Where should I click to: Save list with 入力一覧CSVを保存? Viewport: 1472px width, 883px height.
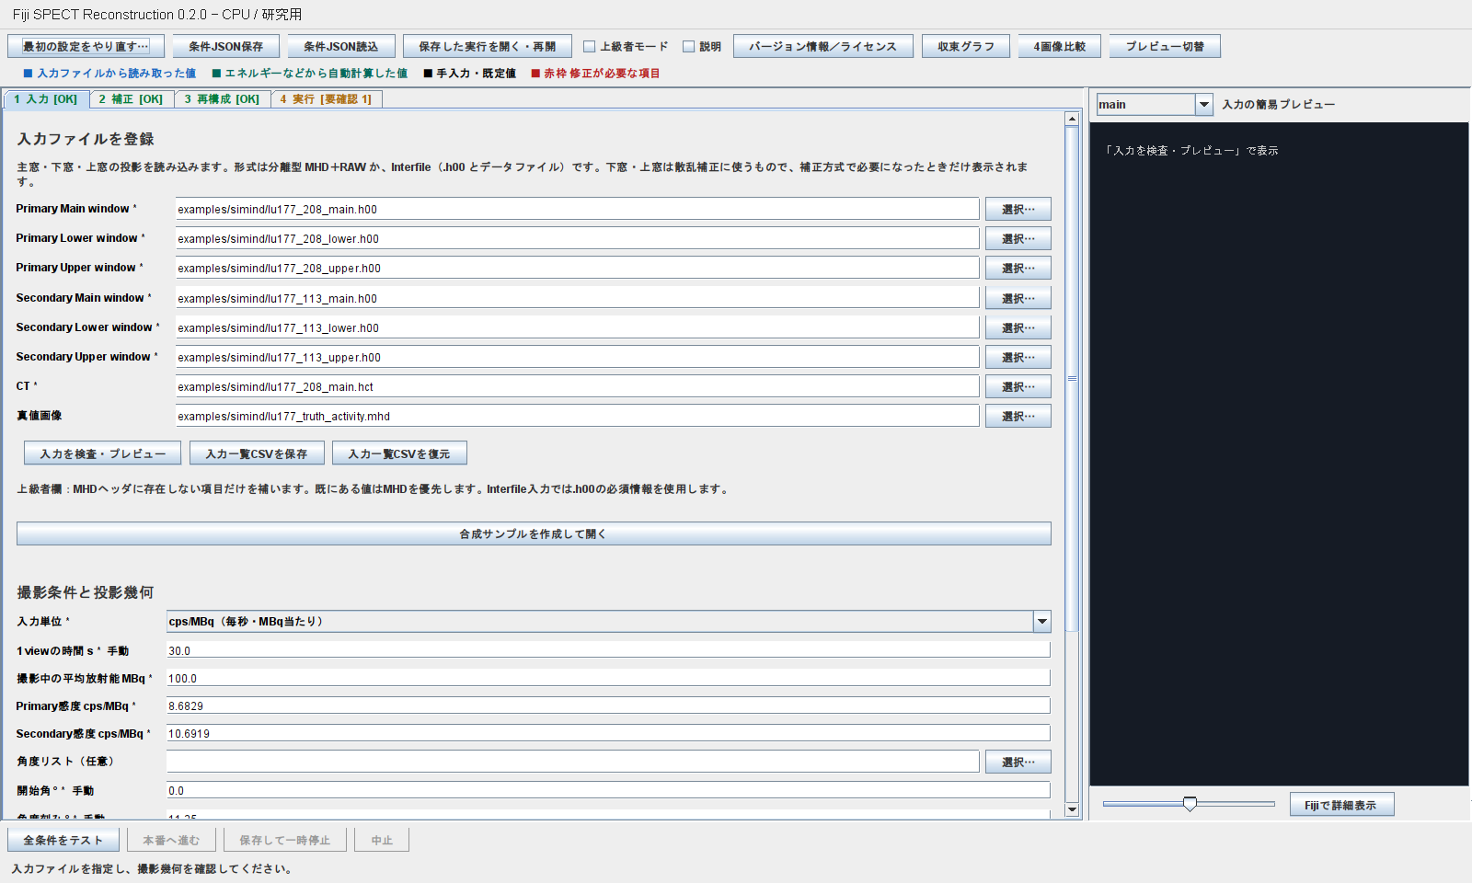coord(257,453)
